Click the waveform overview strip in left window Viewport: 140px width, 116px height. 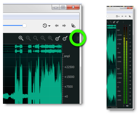(33, 49)
